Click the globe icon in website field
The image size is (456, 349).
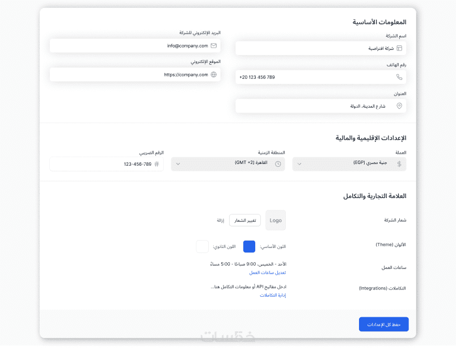coord(213,74)
